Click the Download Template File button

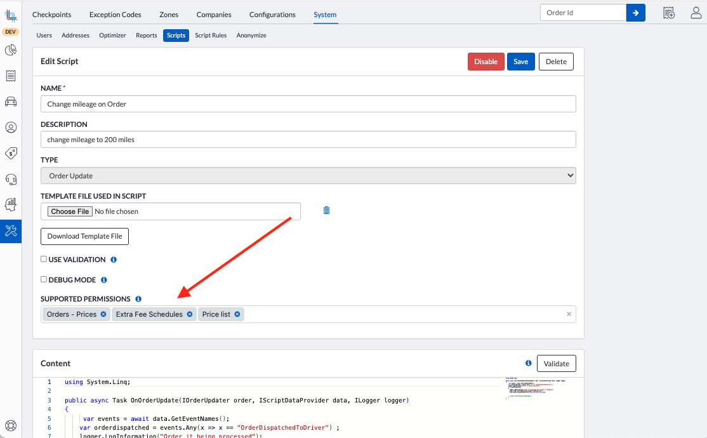(85, 236)
